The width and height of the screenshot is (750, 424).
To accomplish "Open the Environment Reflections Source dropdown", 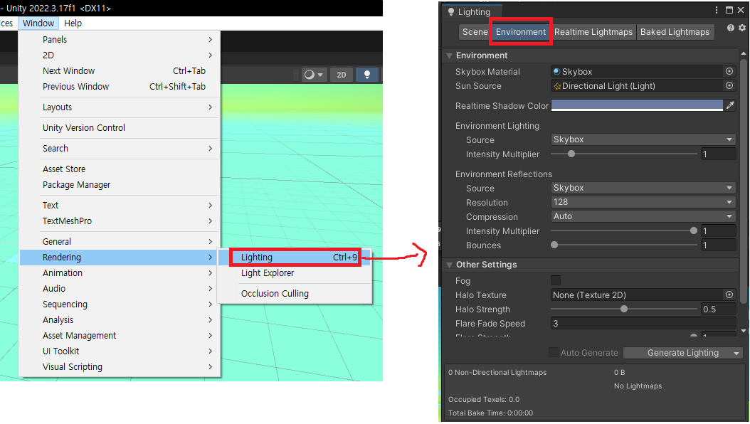I will click(643, 188).
